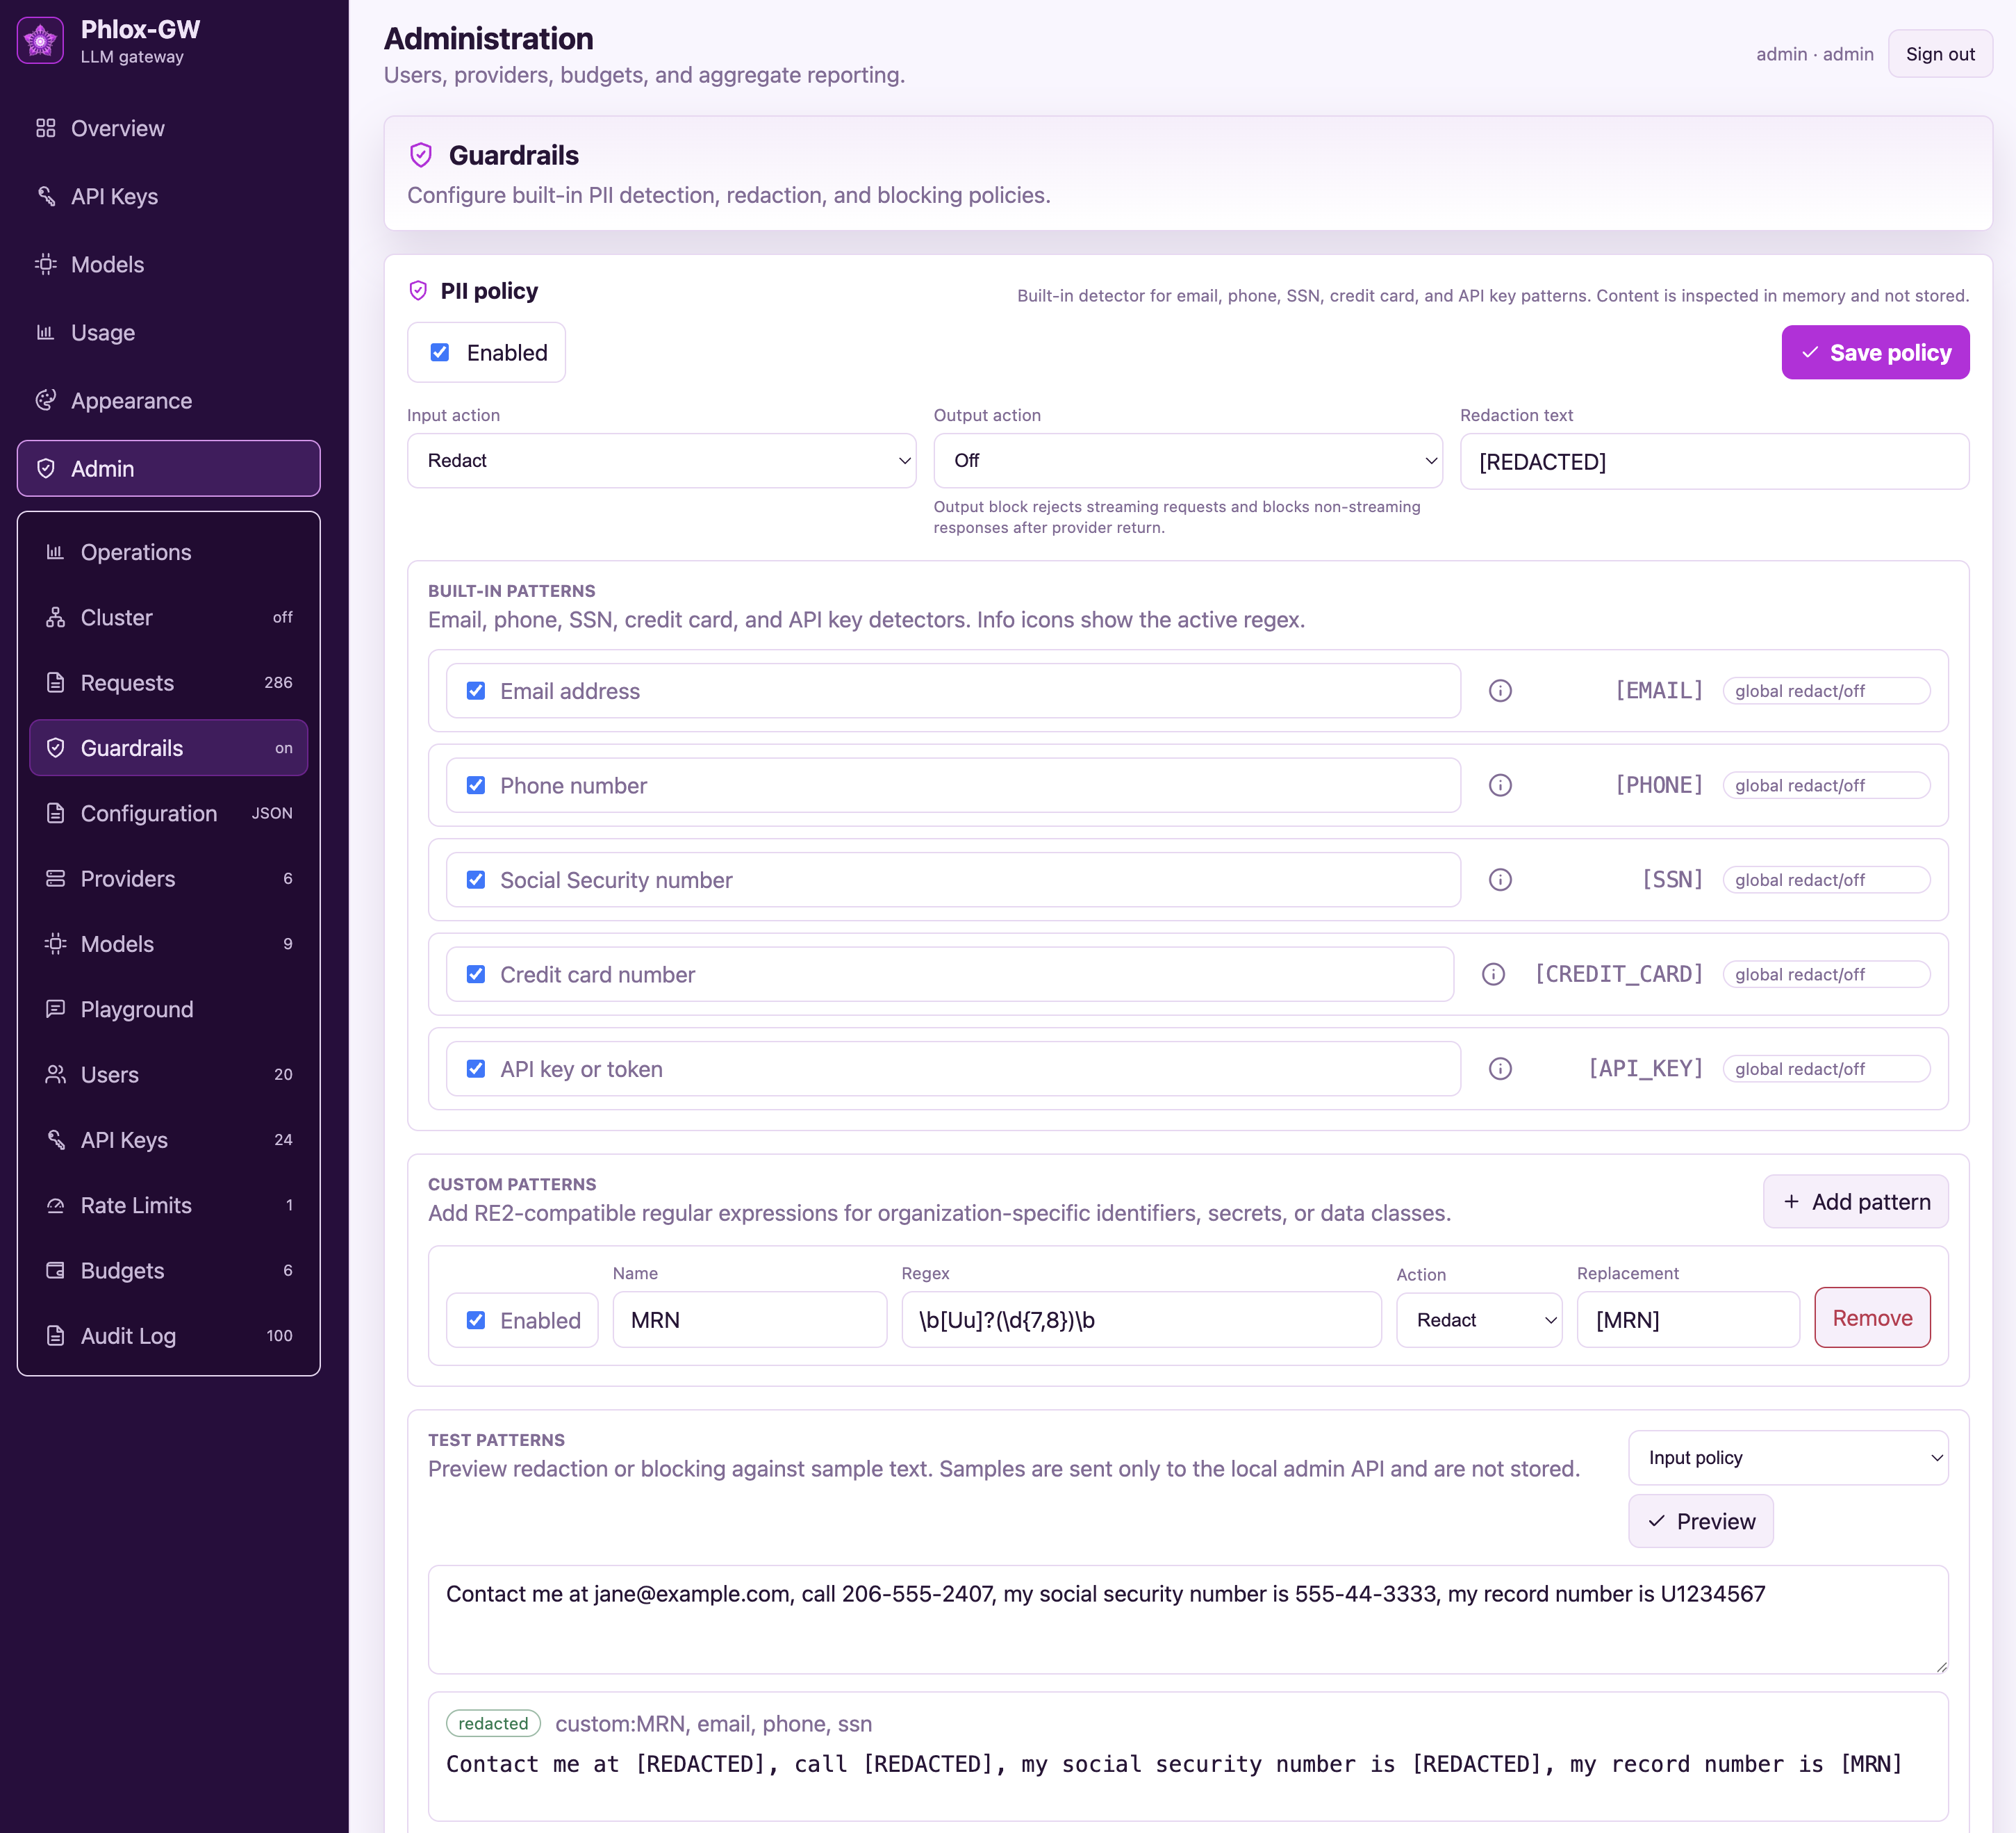Click the Guardrails shield icon in submenu
This screenshot has width=2016, height=1833.
coord(56,748)
